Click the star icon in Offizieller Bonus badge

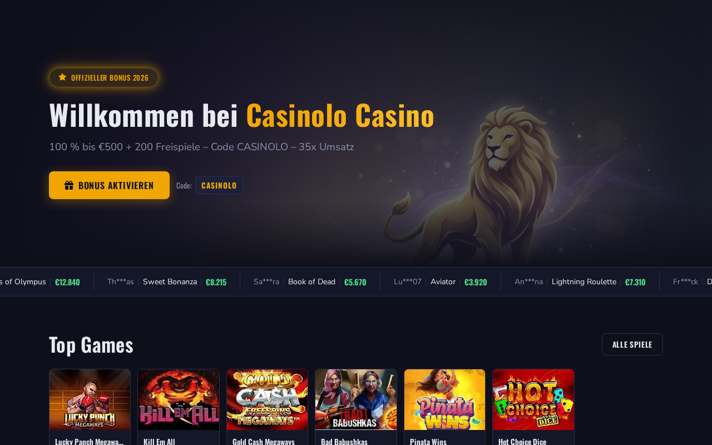tap(62, 77)
